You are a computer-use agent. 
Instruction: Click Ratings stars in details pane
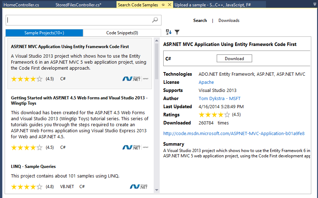coord(214,115)
